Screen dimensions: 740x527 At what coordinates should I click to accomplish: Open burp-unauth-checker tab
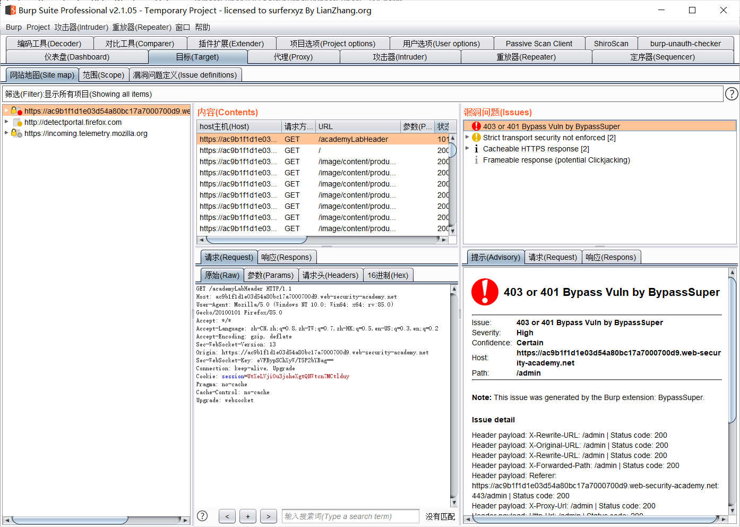685,44
